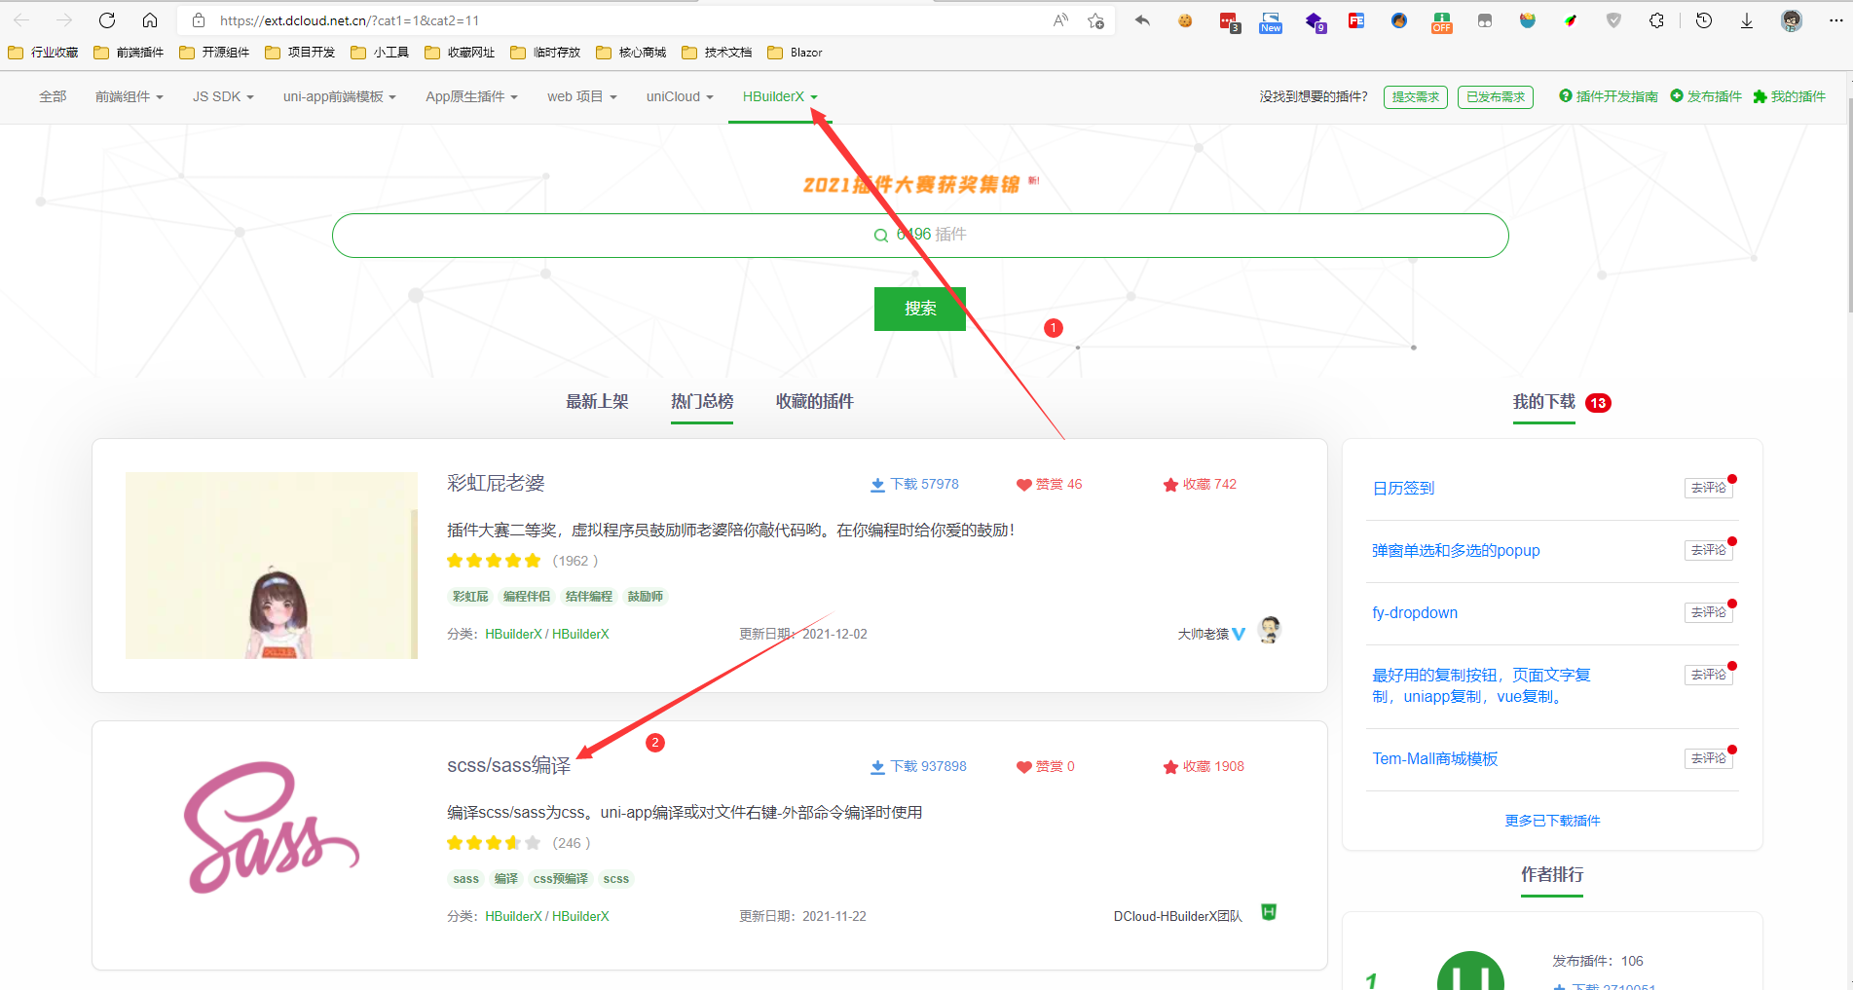Viewport: 1853px width, 990px height.
Task: Click 去评论 next to fy-dropdown
Action: (1709, 612)
